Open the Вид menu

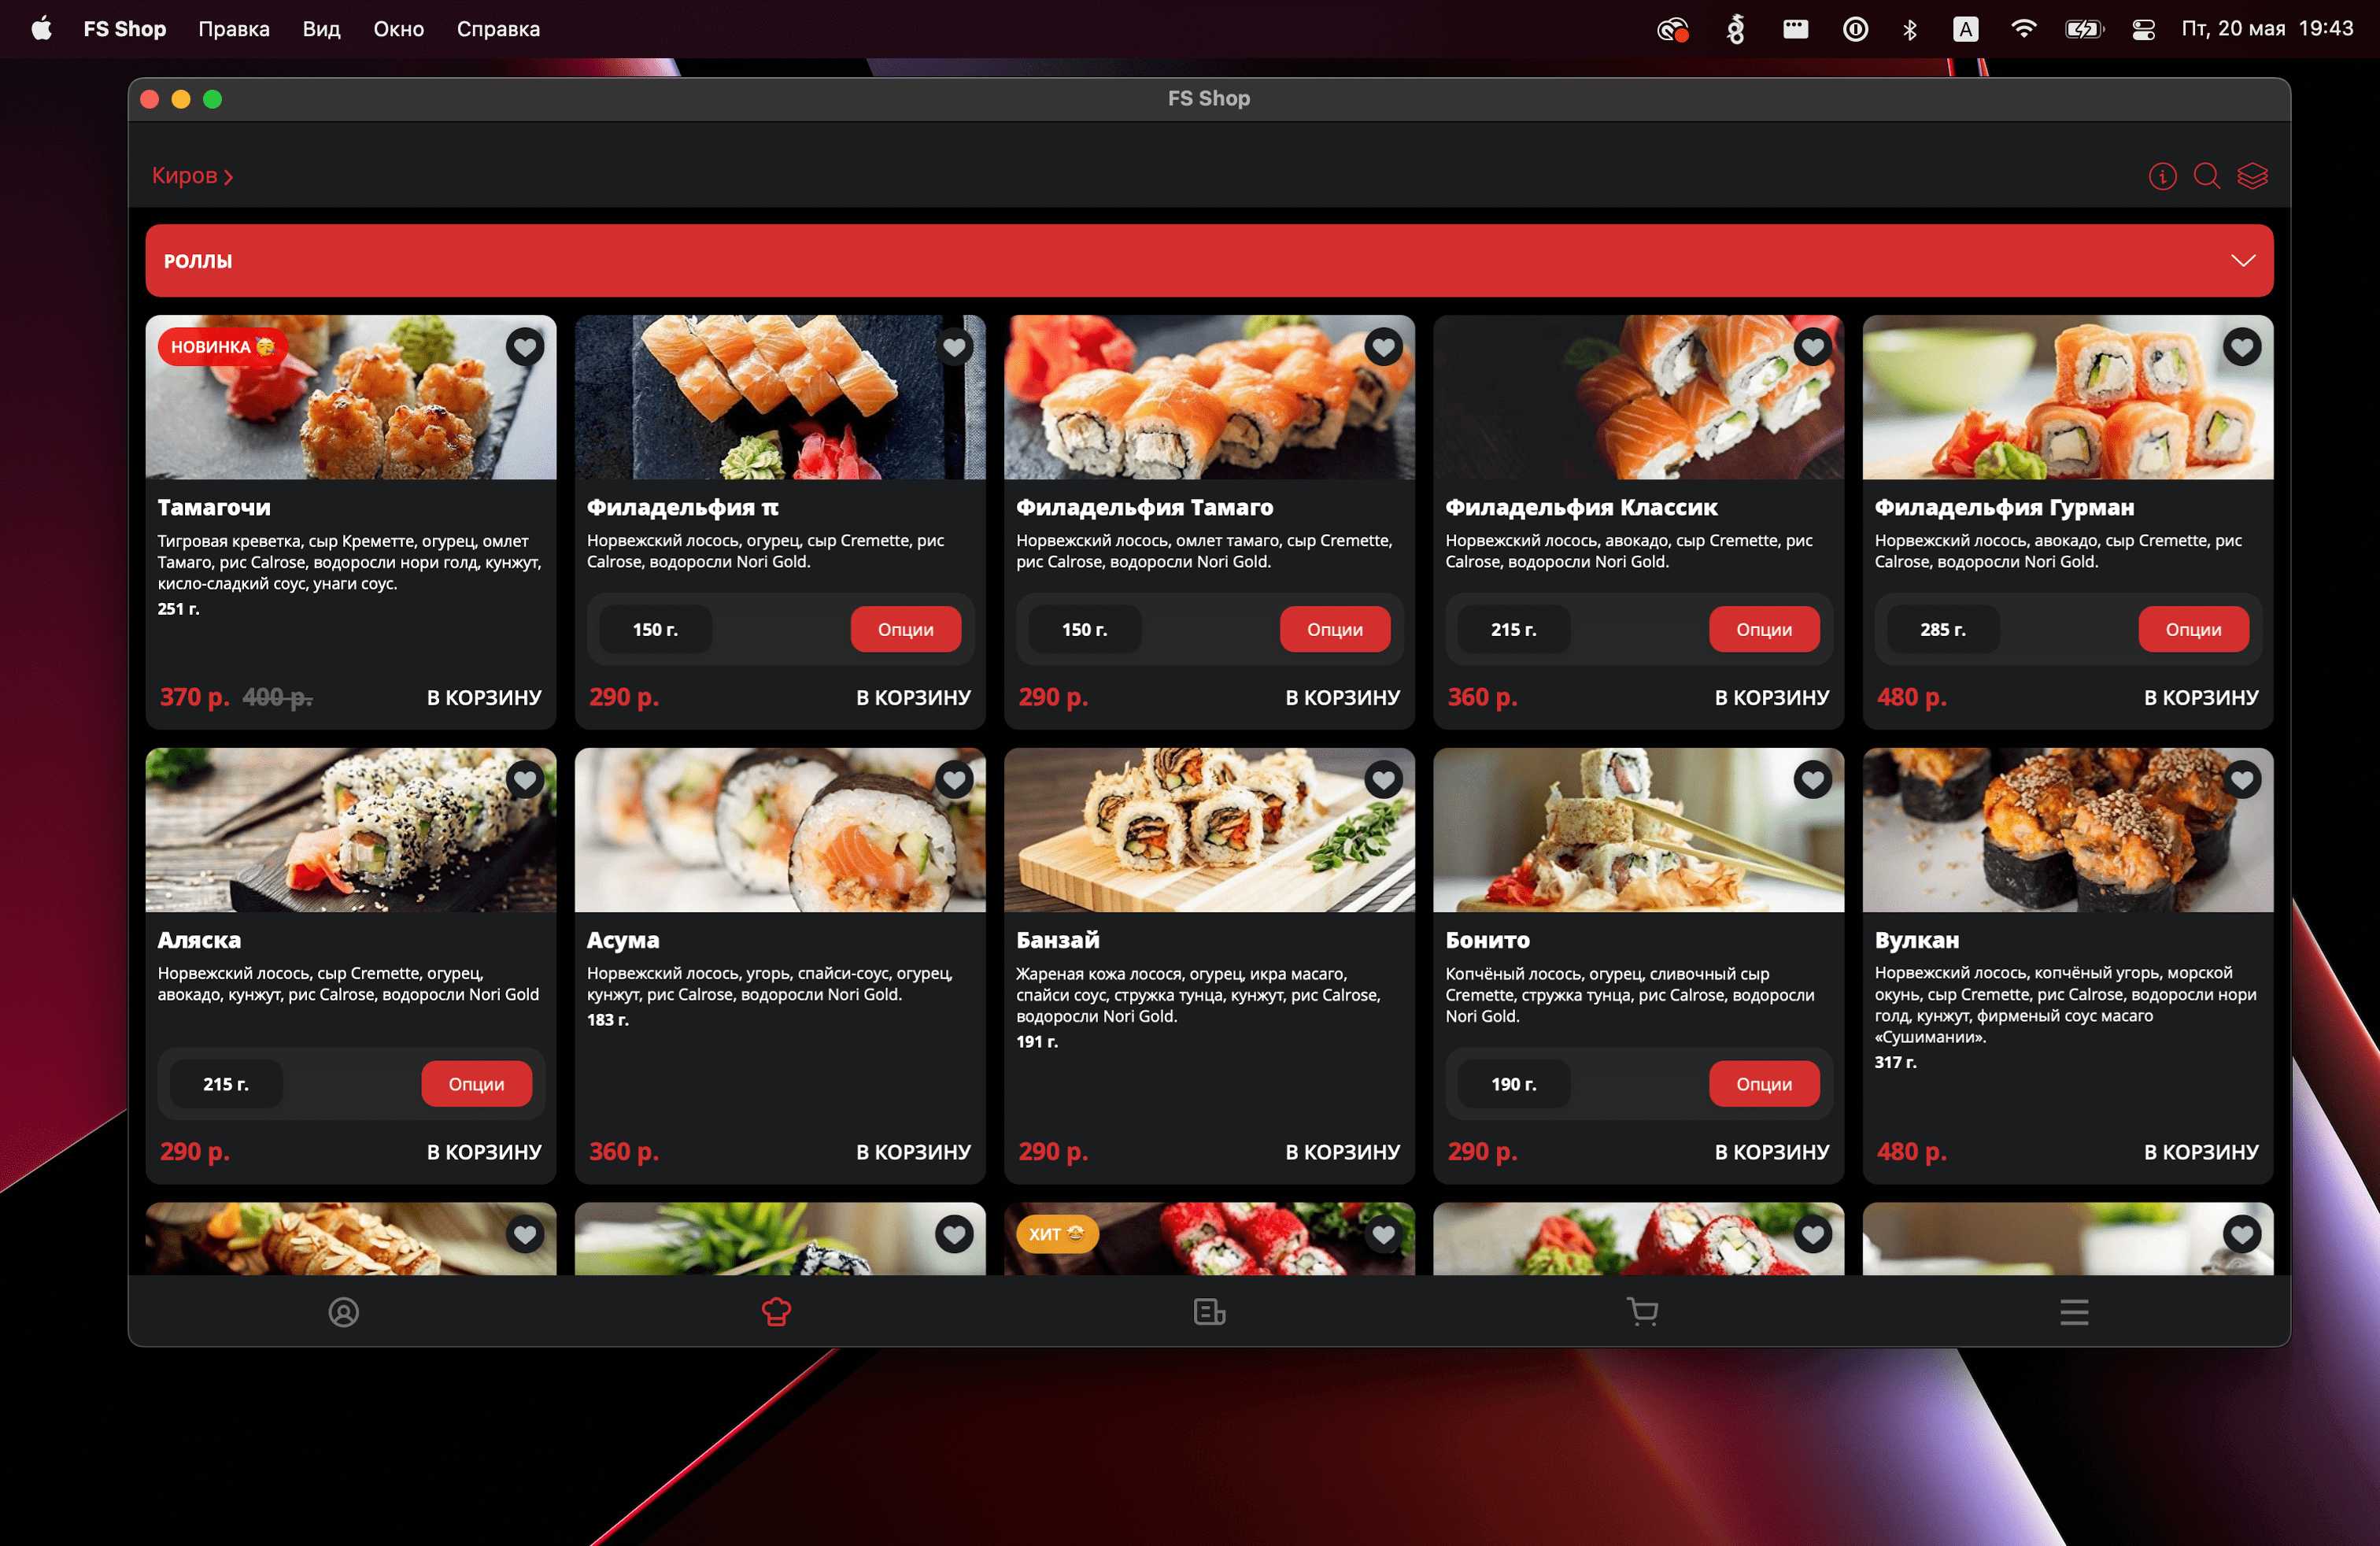[x=322, y=29]
